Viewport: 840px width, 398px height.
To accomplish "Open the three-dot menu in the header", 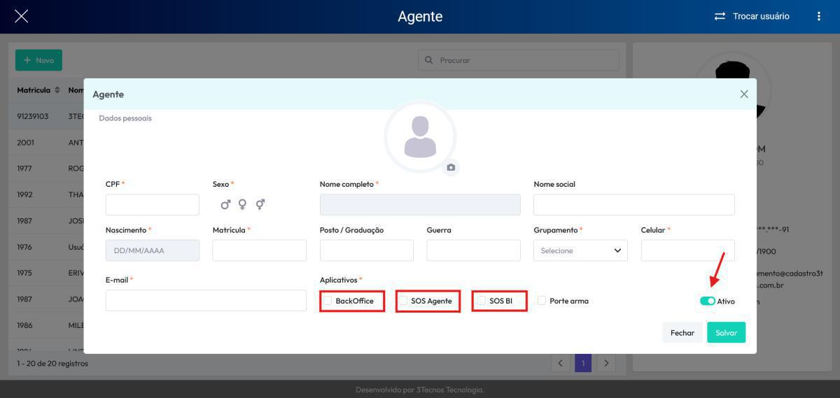I will point(818,16).
